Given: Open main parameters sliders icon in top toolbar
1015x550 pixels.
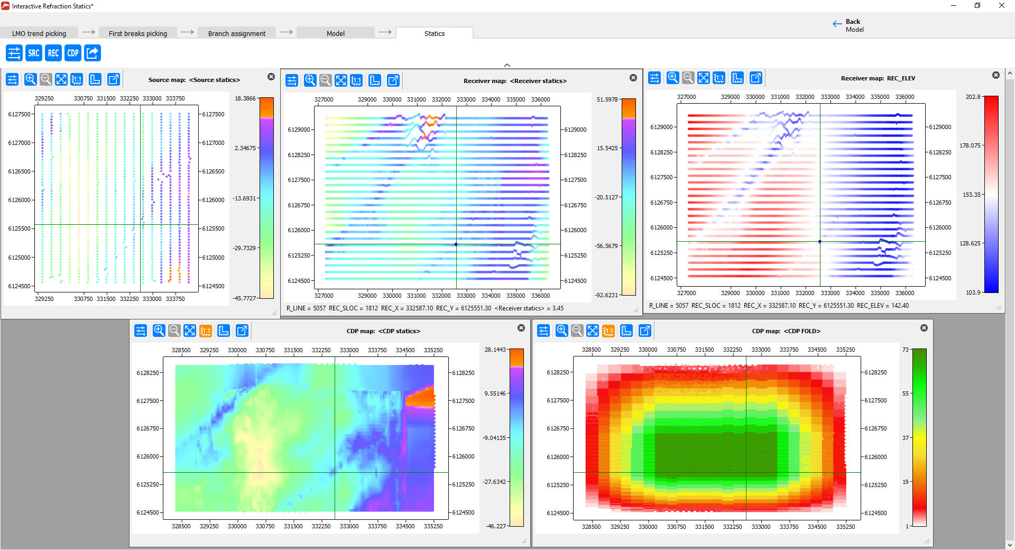Looking at the screenshot, I should pyautogui.click(x=14, y=53).
